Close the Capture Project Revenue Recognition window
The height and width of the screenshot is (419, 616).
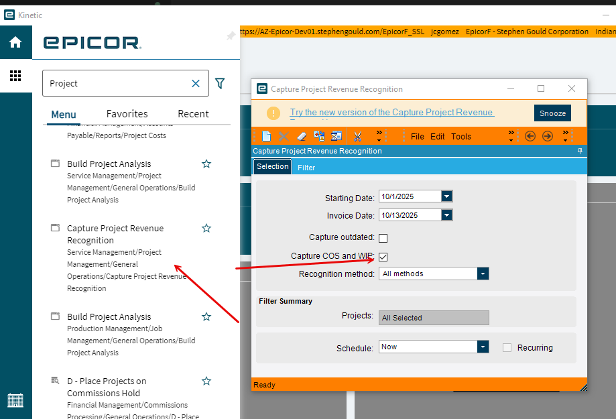point(572,89)
